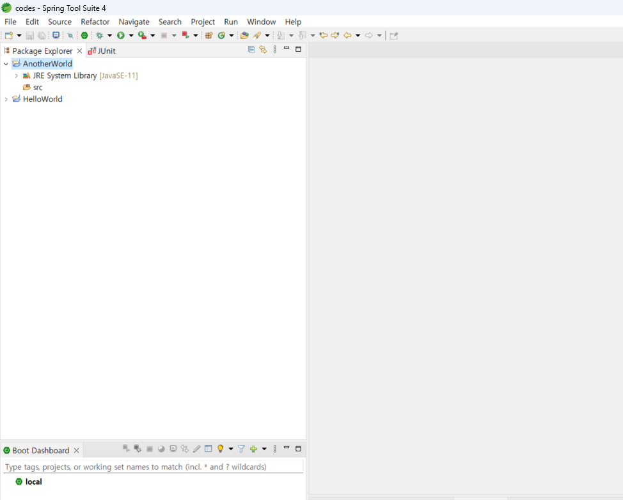Click the Open Type folder icon
623x500 pixels.
tap(244, 35)
